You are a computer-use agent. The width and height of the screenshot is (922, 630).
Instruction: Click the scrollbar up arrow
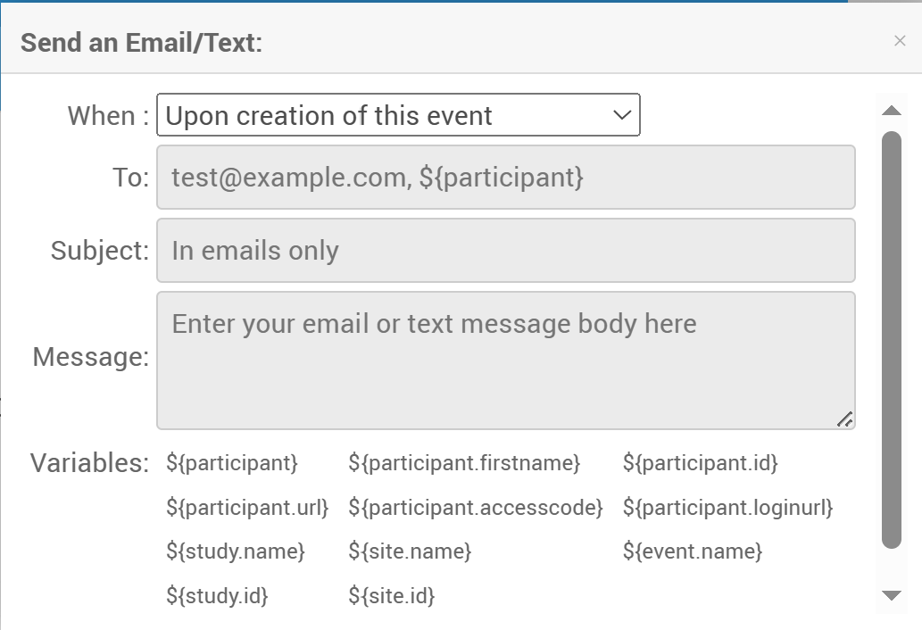pos(891,111)
